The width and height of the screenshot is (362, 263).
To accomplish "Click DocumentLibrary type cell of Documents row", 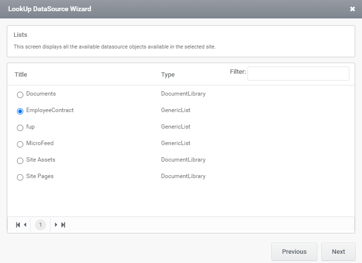I will [x=183, y=94].
